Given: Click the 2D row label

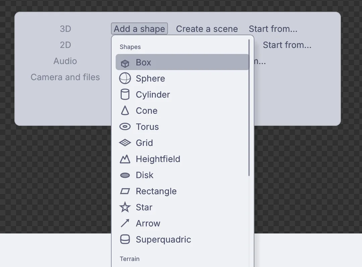Looking at the screenshot, I should click(65, 45).
